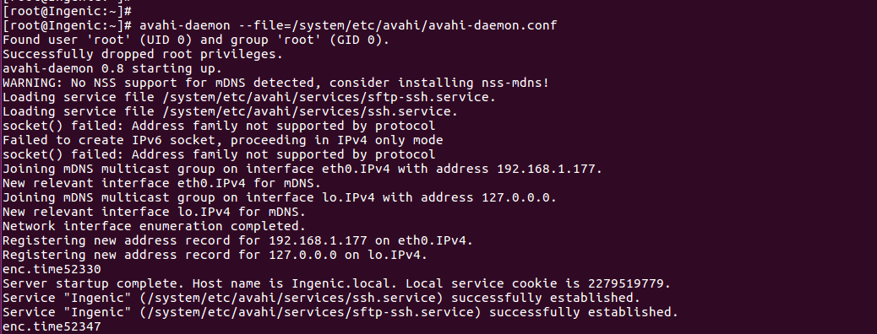877x334 pixels.
Task: Click the nss-mdns WARNING line
Action: pos(275,83)
